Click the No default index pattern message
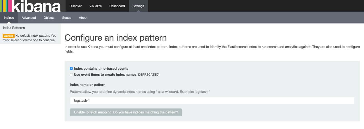Image resolution: width=364 pixels, height=129 pixels. point(30,38)
